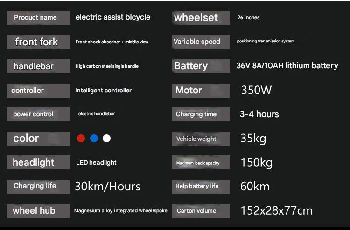Click the "152x28x77cm" carton volume value
The height and width of the screenshot is (230, 350).
coord(276,210)
